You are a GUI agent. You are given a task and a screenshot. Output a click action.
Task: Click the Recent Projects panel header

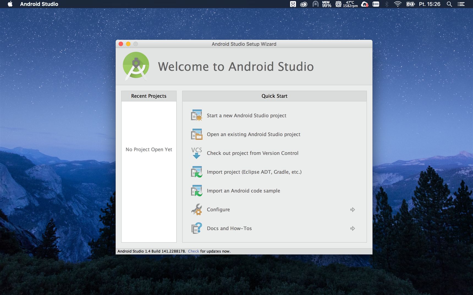(x=149, y=96)
